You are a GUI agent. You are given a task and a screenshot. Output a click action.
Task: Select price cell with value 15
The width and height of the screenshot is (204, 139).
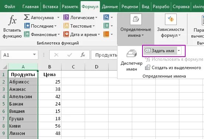[x=50, y=111]
